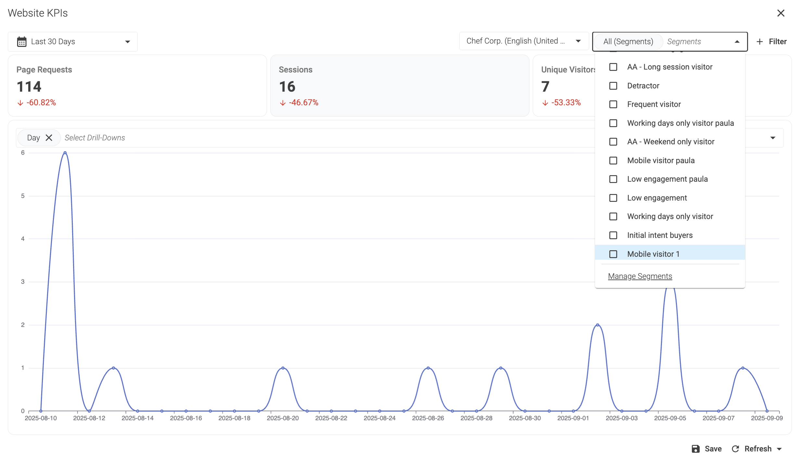Screen dimensions: 801x468
Task: Close the Website KPIs dialog
Action: point(781,13)
